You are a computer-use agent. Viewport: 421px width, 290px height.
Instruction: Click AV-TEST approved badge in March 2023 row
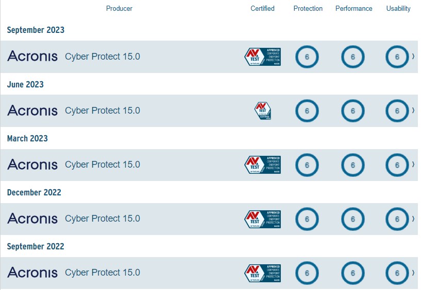[263, 165]
